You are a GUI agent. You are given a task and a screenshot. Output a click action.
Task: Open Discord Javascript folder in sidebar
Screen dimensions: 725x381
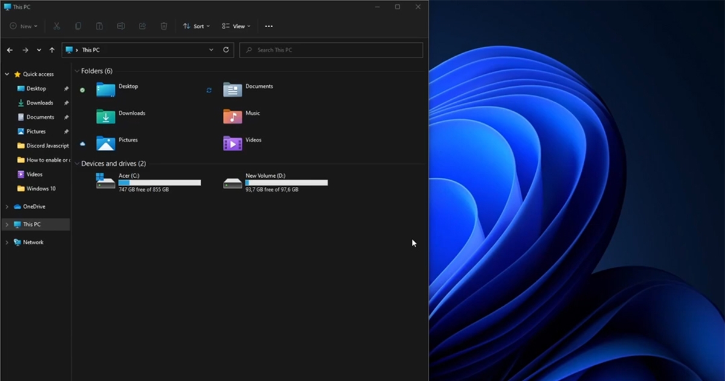coord(43,146)
